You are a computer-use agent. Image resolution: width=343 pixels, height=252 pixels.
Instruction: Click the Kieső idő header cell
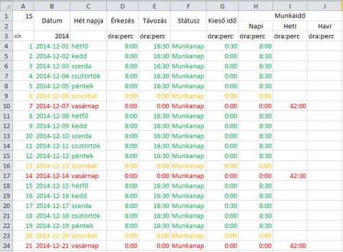point(222,21)
